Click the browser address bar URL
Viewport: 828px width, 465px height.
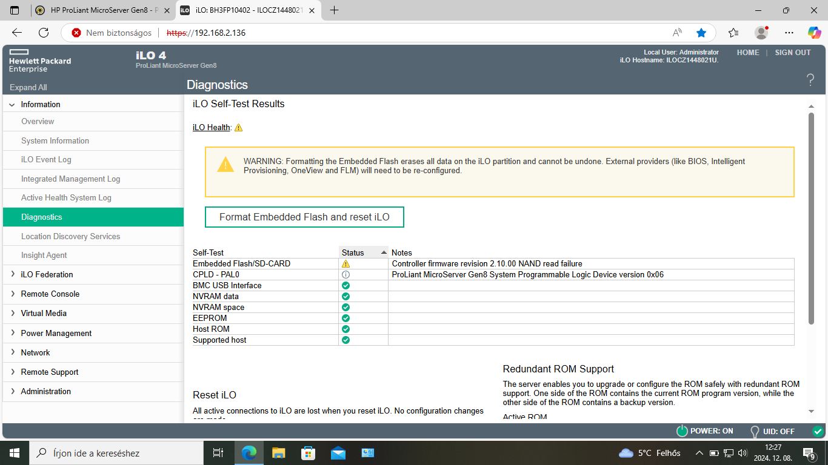(206, 33)
